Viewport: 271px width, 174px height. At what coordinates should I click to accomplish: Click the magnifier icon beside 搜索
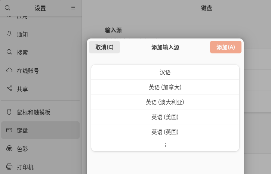(x=9, y=52)
